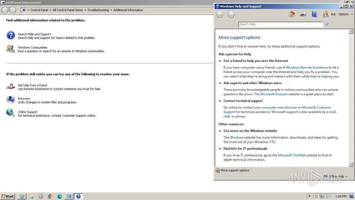Select Troubleshooting in breadcrumb
The image size is (355, 200).
pyautogui.click(x=98, y=10)
